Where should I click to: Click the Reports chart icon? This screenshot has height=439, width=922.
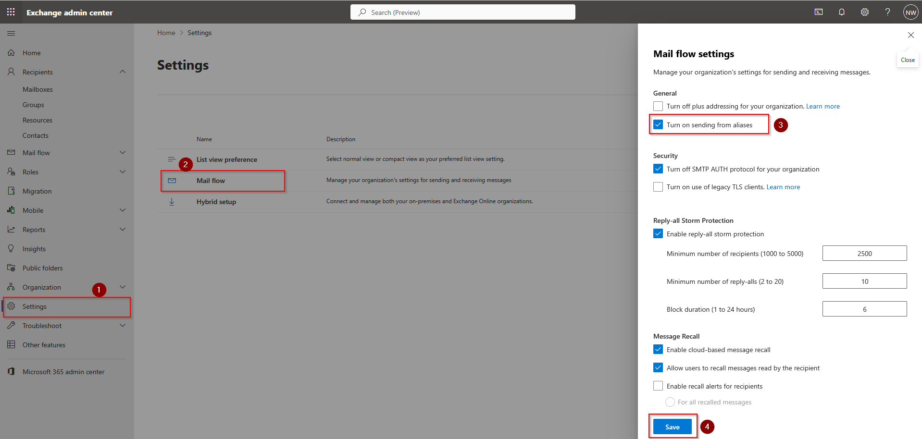tap(11, 229)
